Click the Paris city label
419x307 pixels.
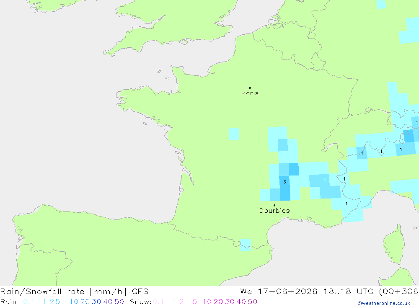tap(250, 93)
